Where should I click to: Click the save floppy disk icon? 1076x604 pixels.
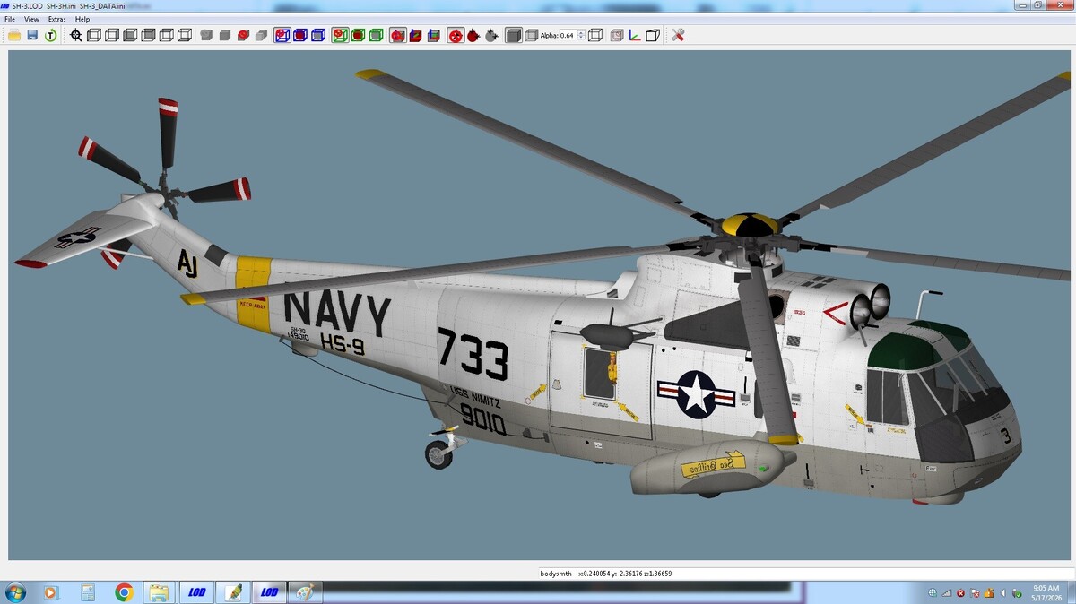click(32, 35)
